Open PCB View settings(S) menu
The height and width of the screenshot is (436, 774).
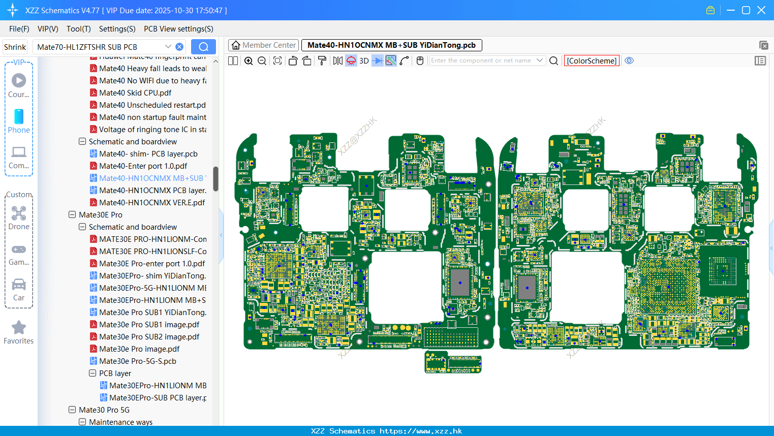(178, 29)
